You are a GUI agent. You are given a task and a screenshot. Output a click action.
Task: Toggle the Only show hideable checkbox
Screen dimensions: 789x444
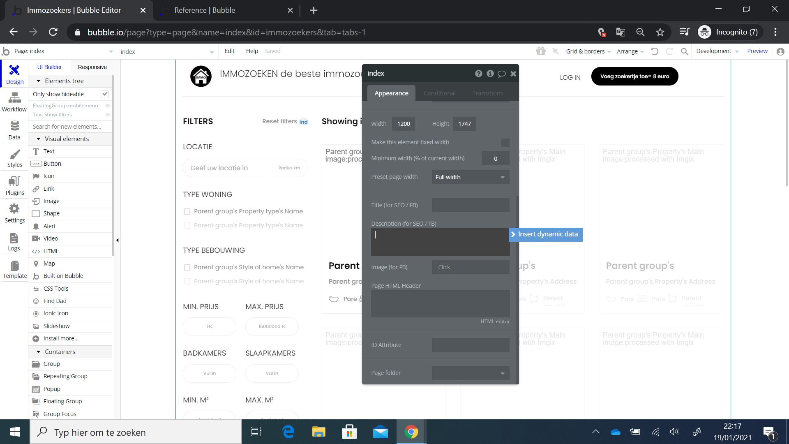[x=105, y=94]
